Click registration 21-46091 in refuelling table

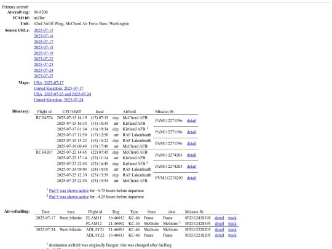pos(116,229)
